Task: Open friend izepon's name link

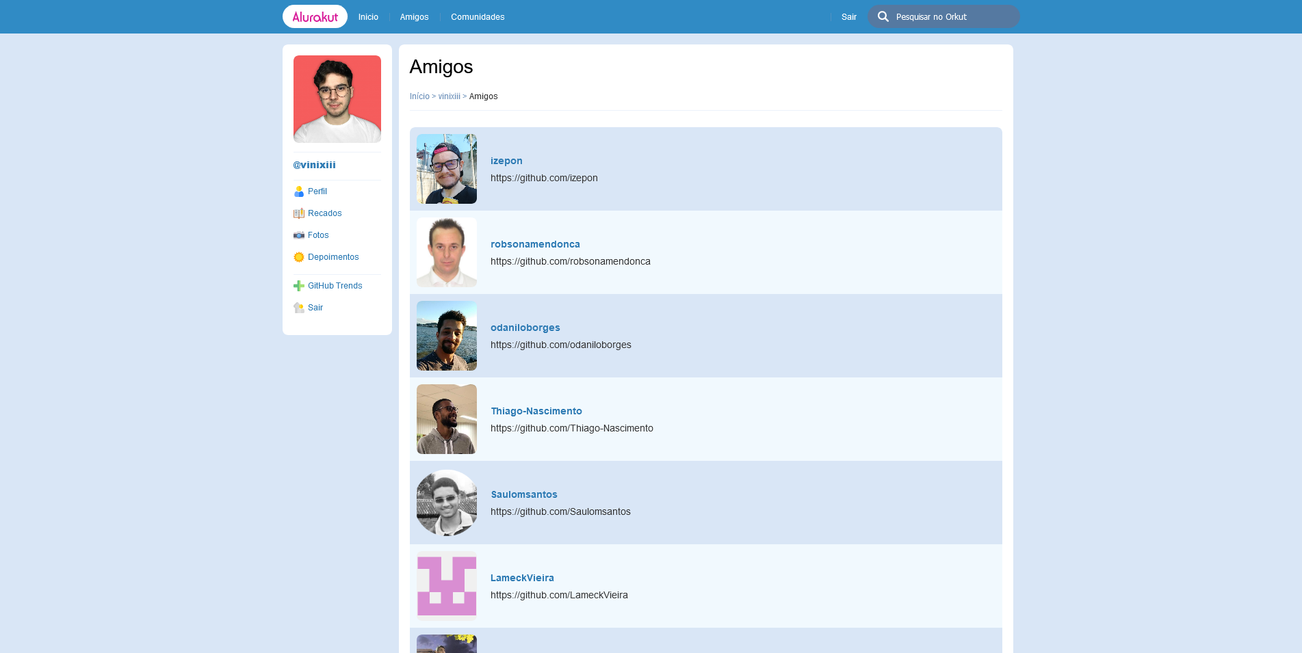Action: (506, 161)
